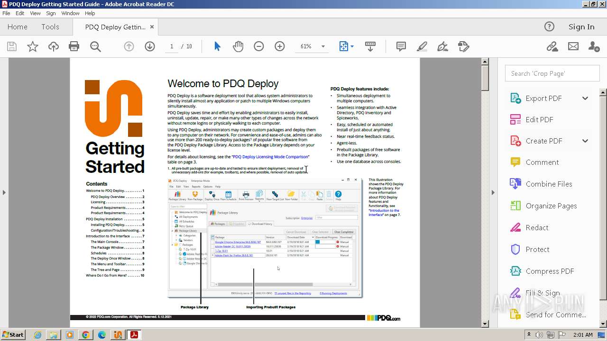Open the fit page options dropdown arrow
This screenshot has width=607, height=341.
(x=352, y=46)
